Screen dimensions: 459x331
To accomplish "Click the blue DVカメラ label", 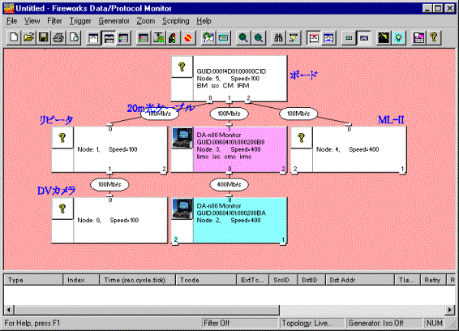I will (56, 191).
